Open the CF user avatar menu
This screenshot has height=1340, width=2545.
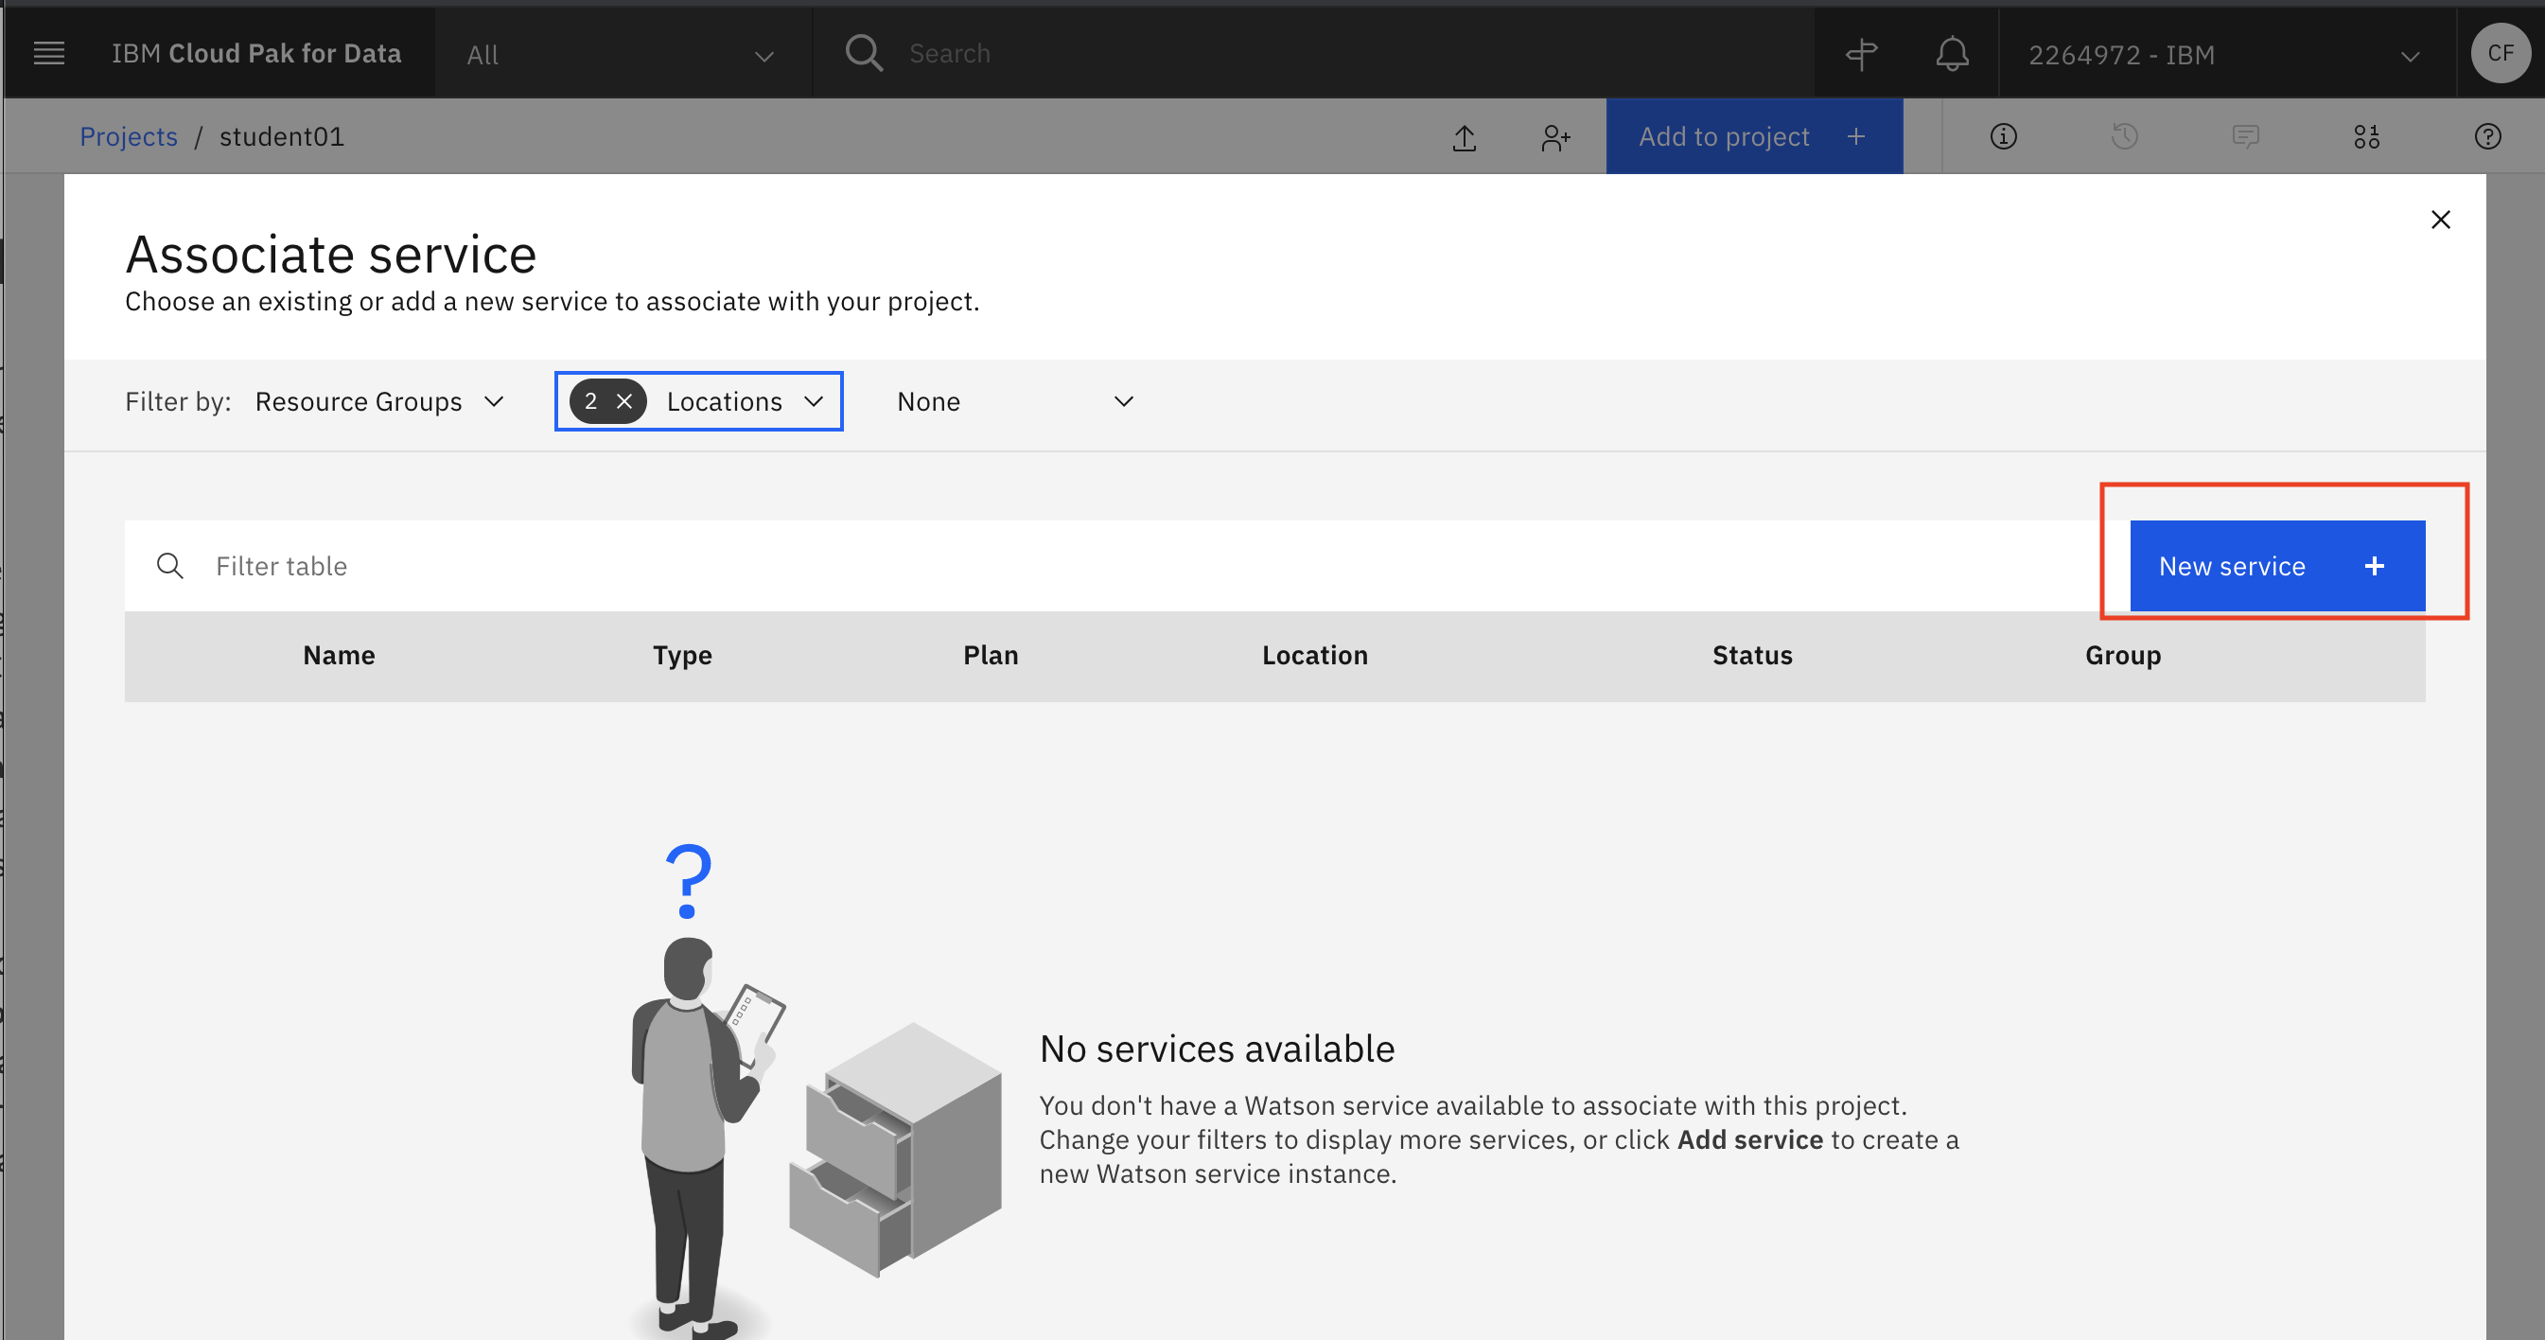tap(2501, 53)
